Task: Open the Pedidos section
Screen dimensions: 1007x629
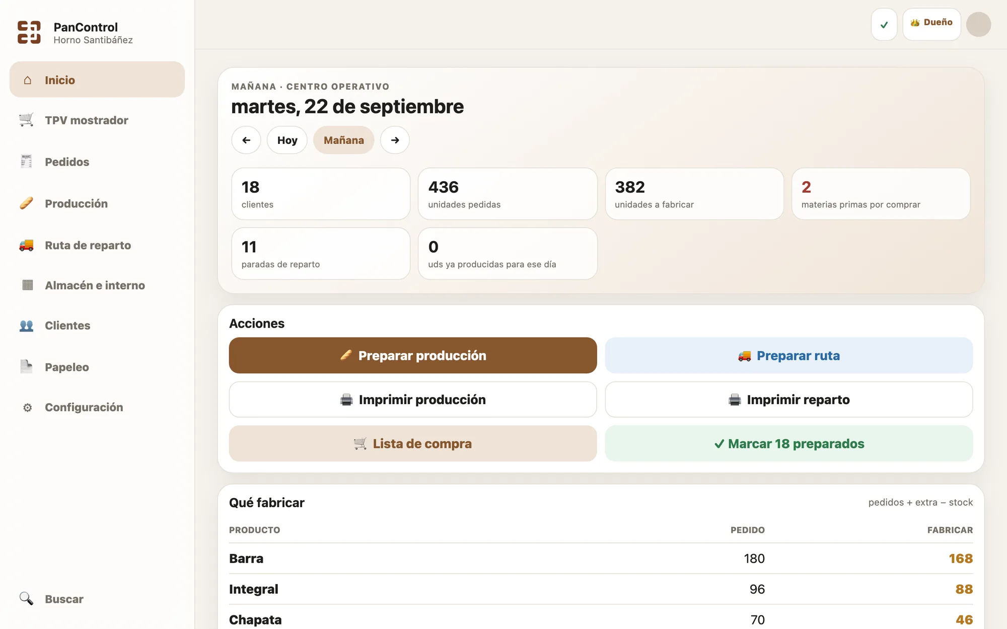Action: (x=97, y=162)
